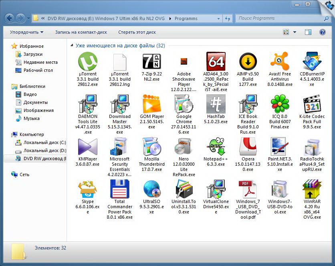Select the Windows_7_USB_DVD_Download_Tool.pdf file

pyautogui.click(x=248, y=189)
